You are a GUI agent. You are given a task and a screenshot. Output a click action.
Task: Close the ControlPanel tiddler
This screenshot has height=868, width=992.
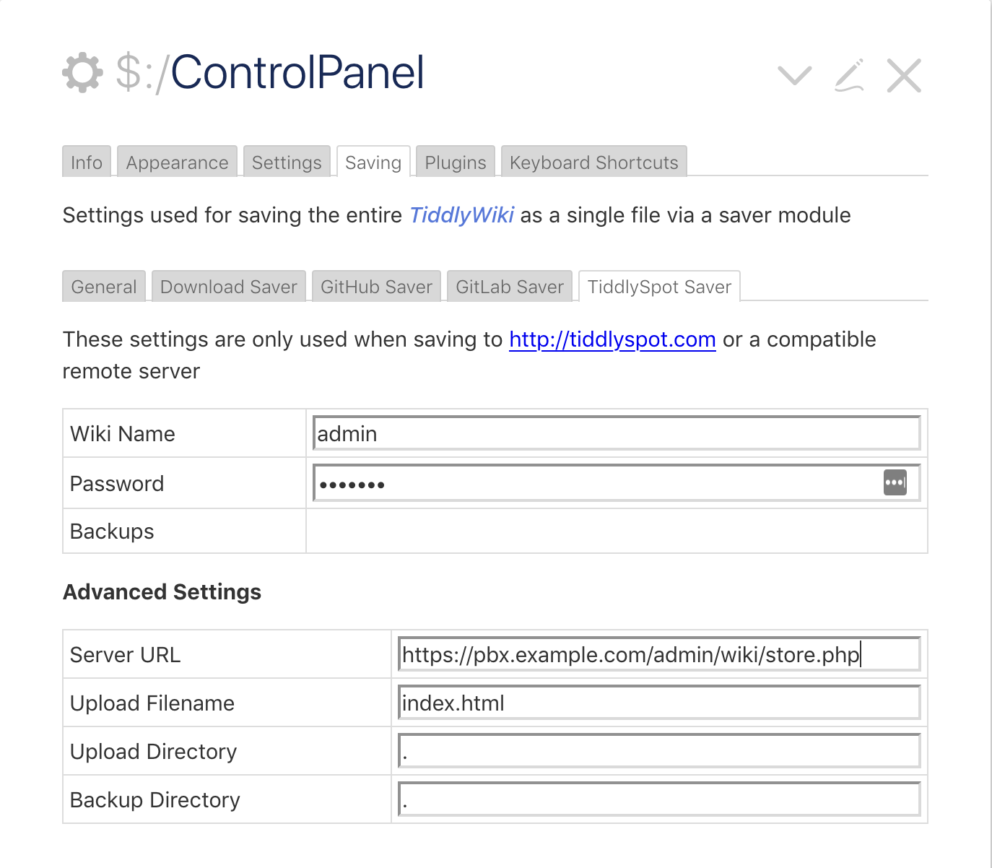point(904,75)
